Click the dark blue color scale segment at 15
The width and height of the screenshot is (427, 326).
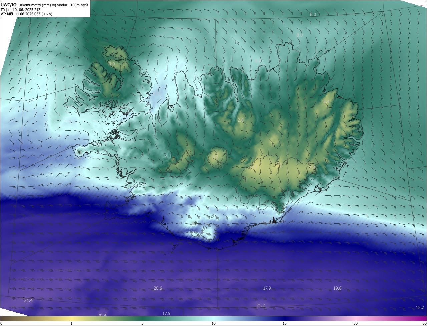coord(285,319)
